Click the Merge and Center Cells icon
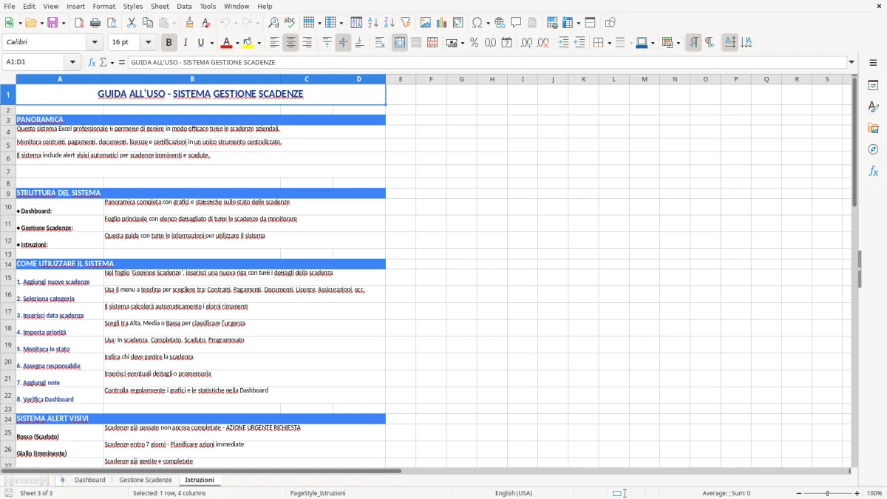The width and height of the screenshot is (887, 499). [400, 43]
